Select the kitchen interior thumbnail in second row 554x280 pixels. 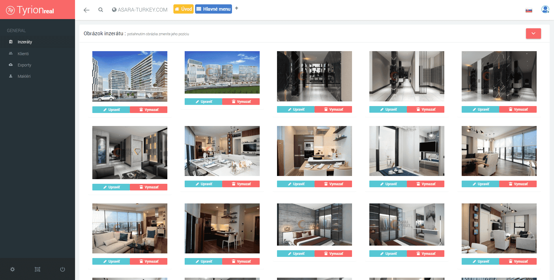click(314, 151)
